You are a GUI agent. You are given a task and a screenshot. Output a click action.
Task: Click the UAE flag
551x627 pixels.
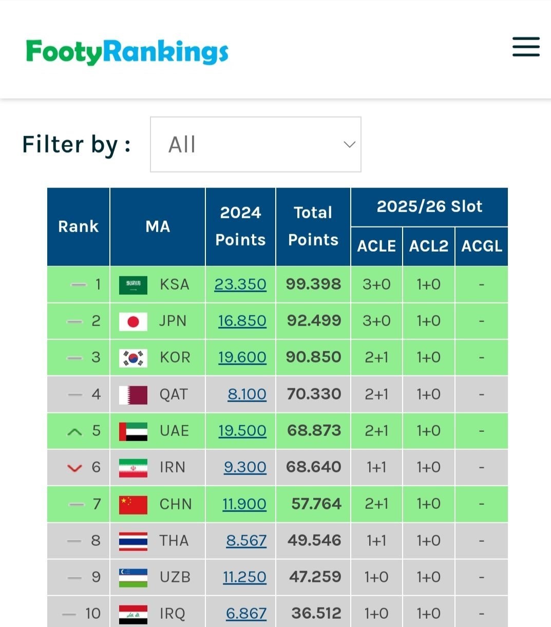[x=133, y=431]
